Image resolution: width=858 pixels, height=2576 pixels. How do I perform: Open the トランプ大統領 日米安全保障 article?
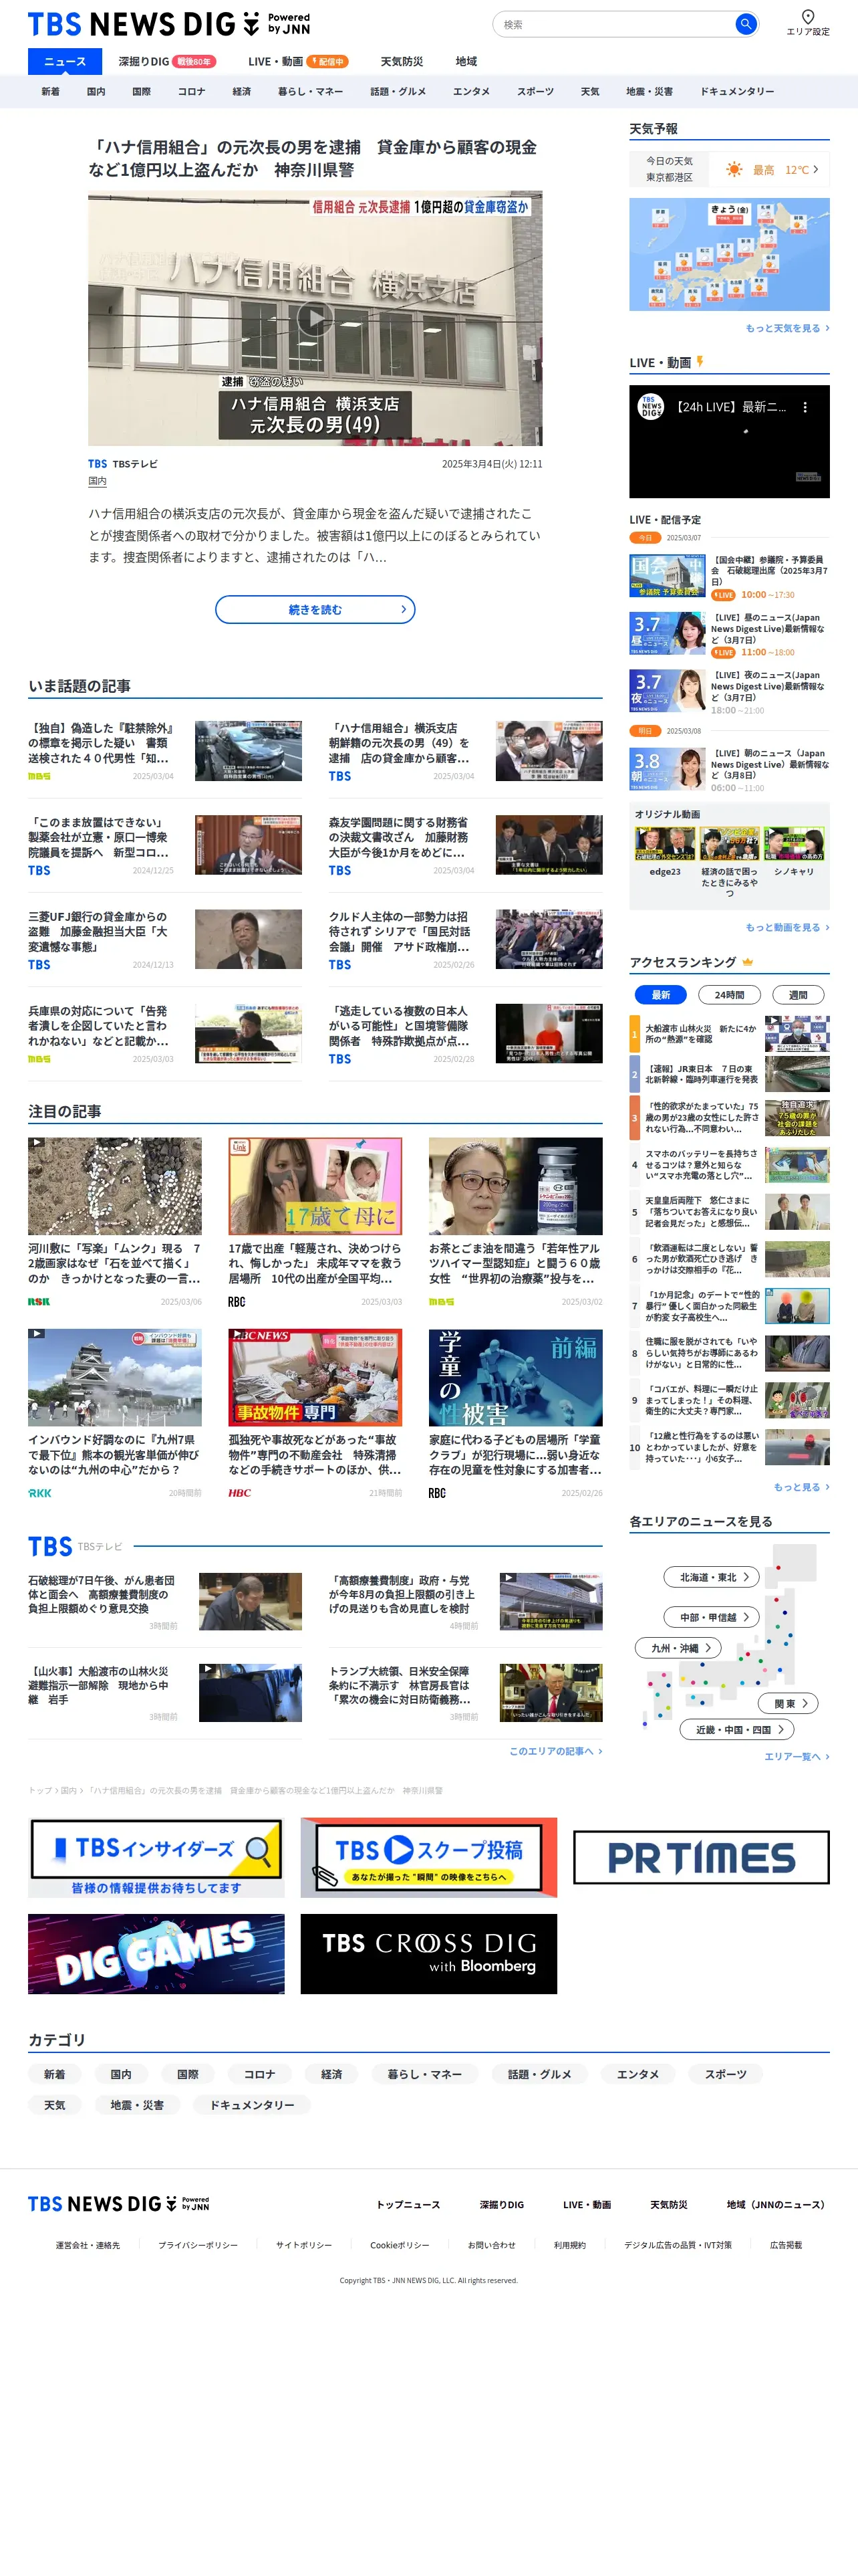tap(400, 1685)
